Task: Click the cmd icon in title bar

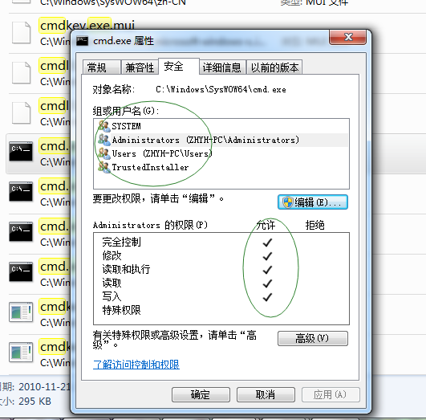Action: (82, 41)
